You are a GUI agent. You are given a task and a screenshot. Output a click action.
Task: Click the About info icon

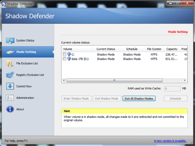tap(10, 109)
